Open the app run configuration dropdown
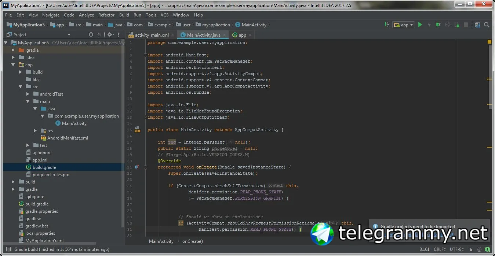The image size is (495, 256). point(403,25)
